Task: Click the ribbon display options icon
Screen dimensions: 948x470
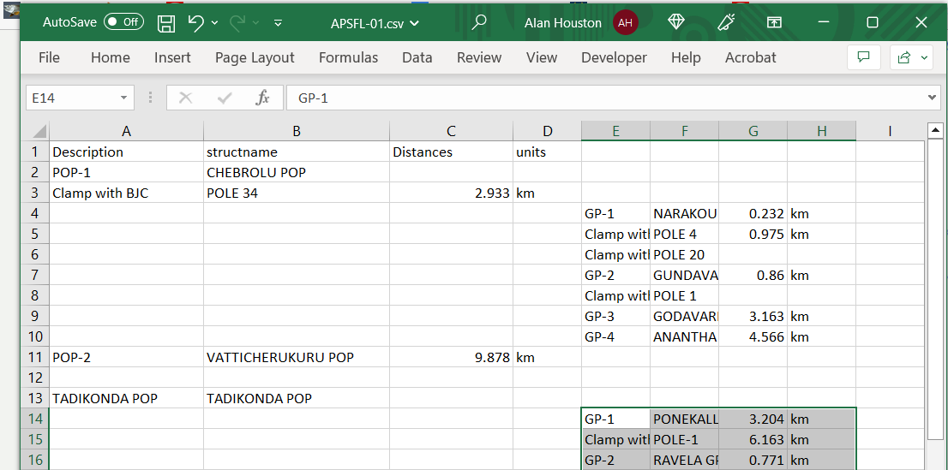Action: (x=774, y=23)
